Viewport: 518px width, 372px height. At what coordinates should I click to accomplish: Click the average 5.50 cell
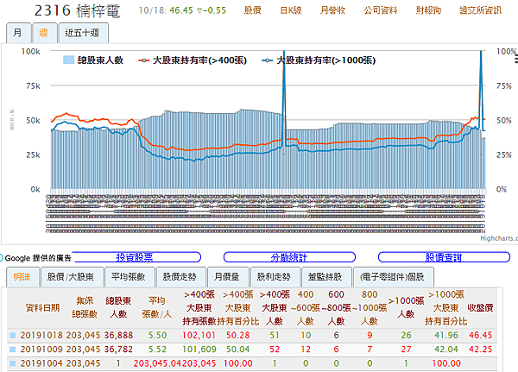pos(157,336)
